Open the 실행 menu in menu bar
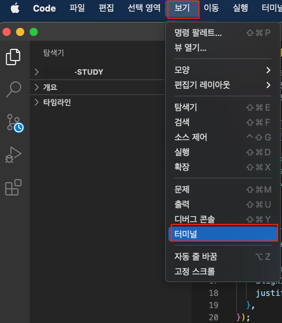Screen dimensions: 282x323 240,8
